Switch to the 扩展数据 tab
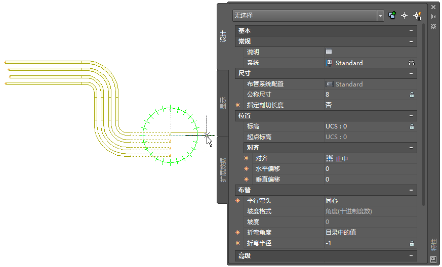The image size is (442, 267). tap(223, 170)
